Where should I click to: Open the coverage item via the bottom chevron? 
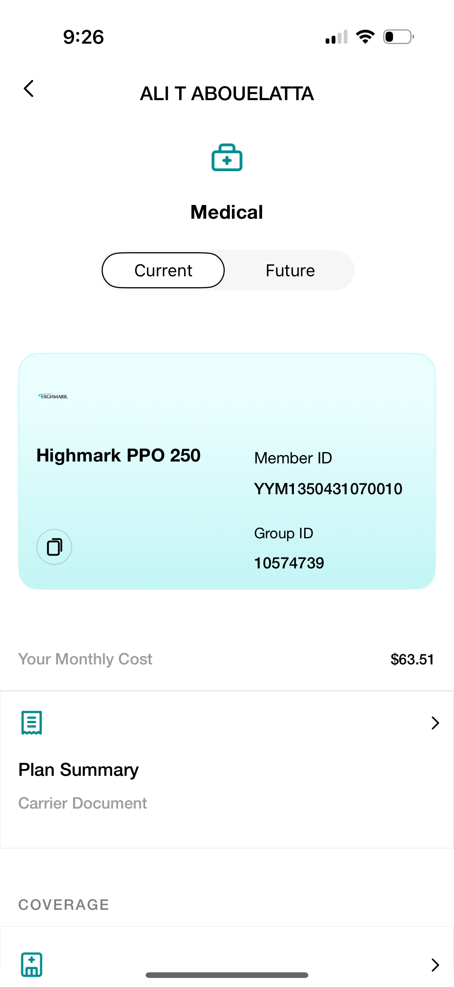pos(435,965)
